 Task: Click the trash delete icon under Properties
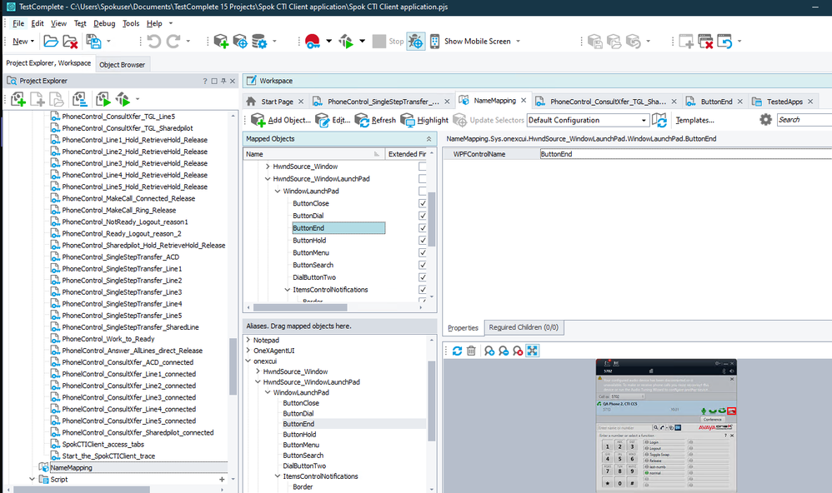[x=471, y=351]
